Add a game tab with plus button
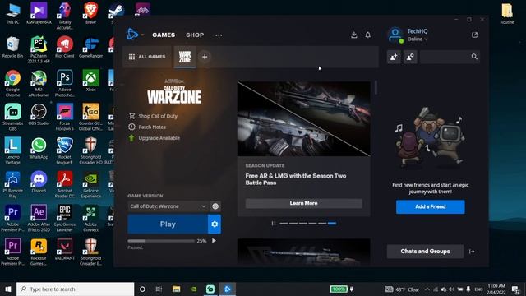 click(x=205, y=57)
